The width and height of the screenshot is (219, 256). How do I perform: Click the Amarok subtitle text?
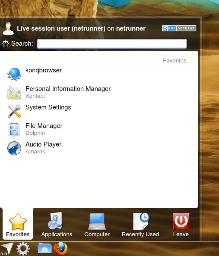(x=35, y=152)
